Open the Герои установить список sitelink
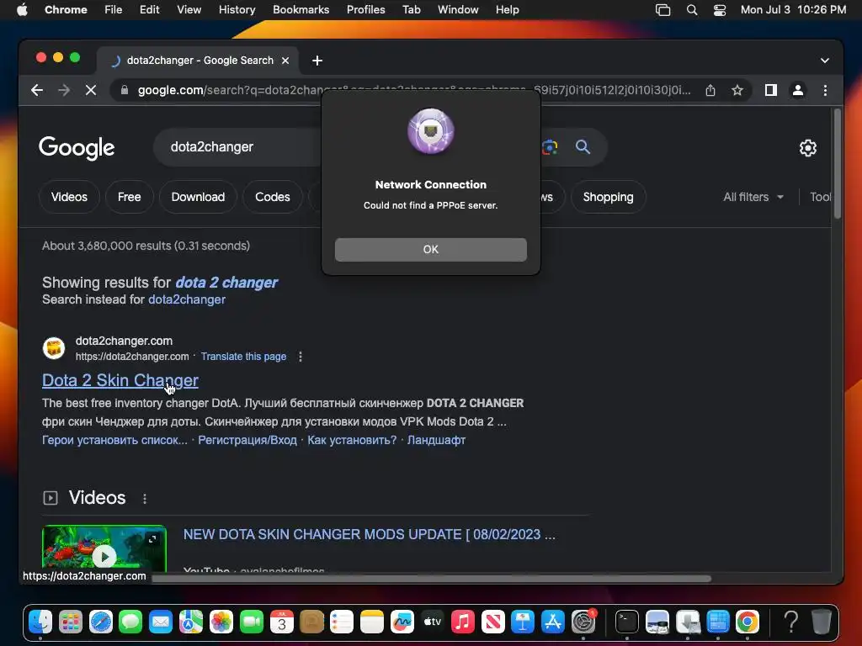Image resolution: width=862 pixels, height=646 pixels. click(x=114, y=440)
